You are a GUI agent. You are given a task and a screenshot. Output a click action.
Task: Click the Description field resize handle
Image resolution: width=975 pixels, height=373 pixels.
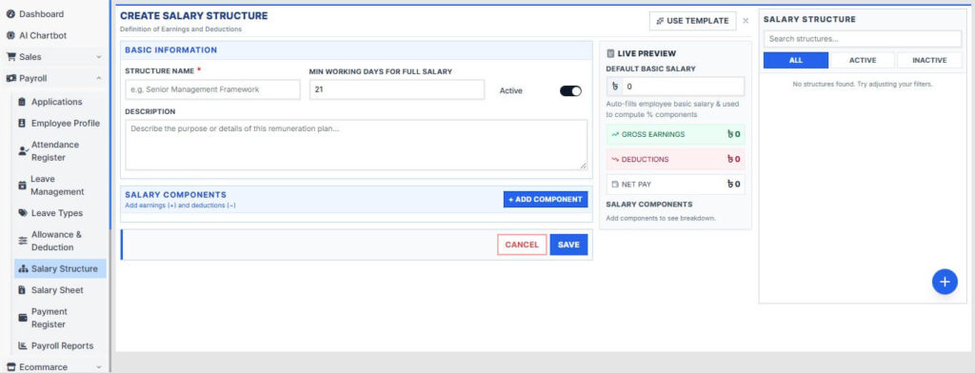(x=584, y=166)
